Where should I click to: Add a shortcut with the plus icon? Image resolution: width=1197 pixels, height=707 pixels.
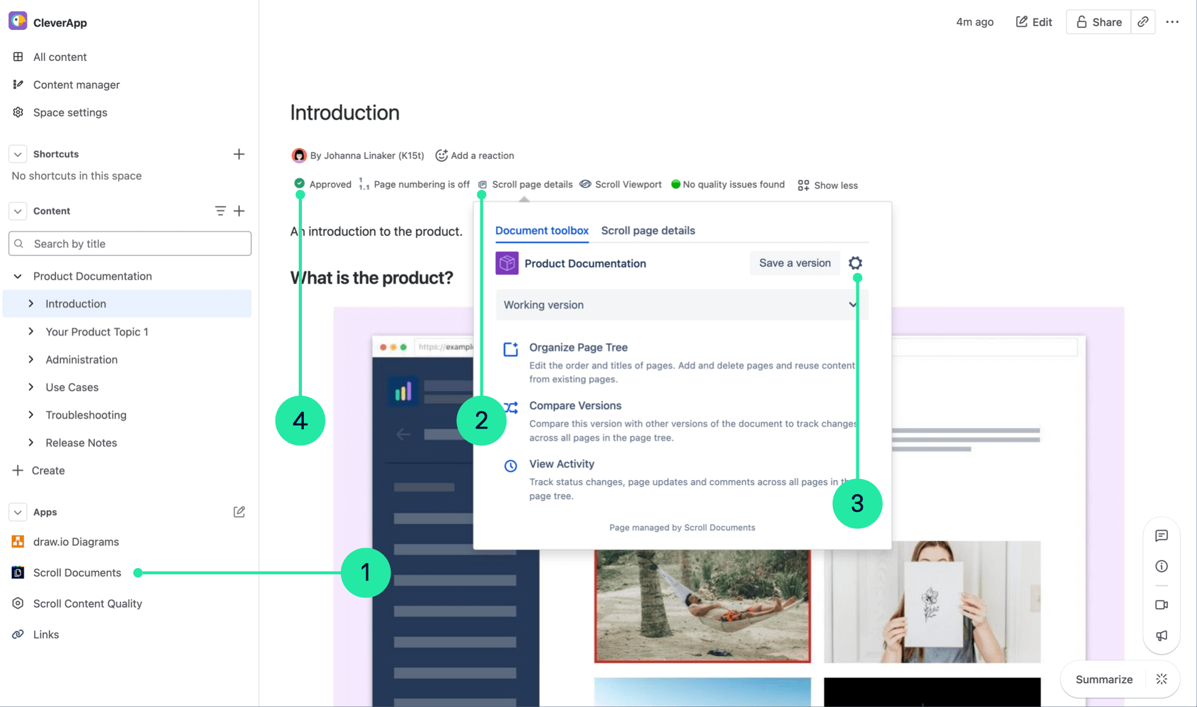(239, 154)
